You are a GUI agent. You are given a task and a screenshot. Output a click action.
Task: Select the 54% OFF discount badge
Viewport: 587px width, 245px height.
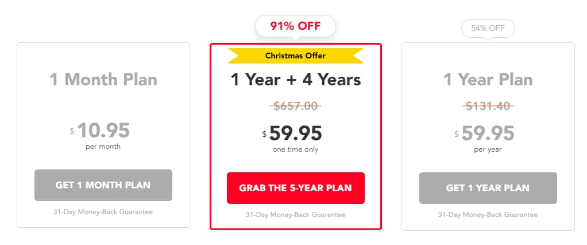coord(488,29)
